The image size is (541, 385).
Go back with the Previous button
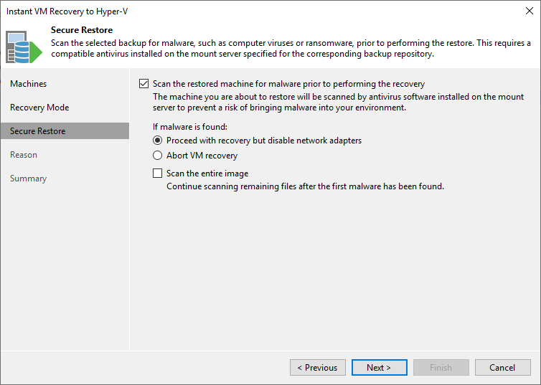pos(318,367)
